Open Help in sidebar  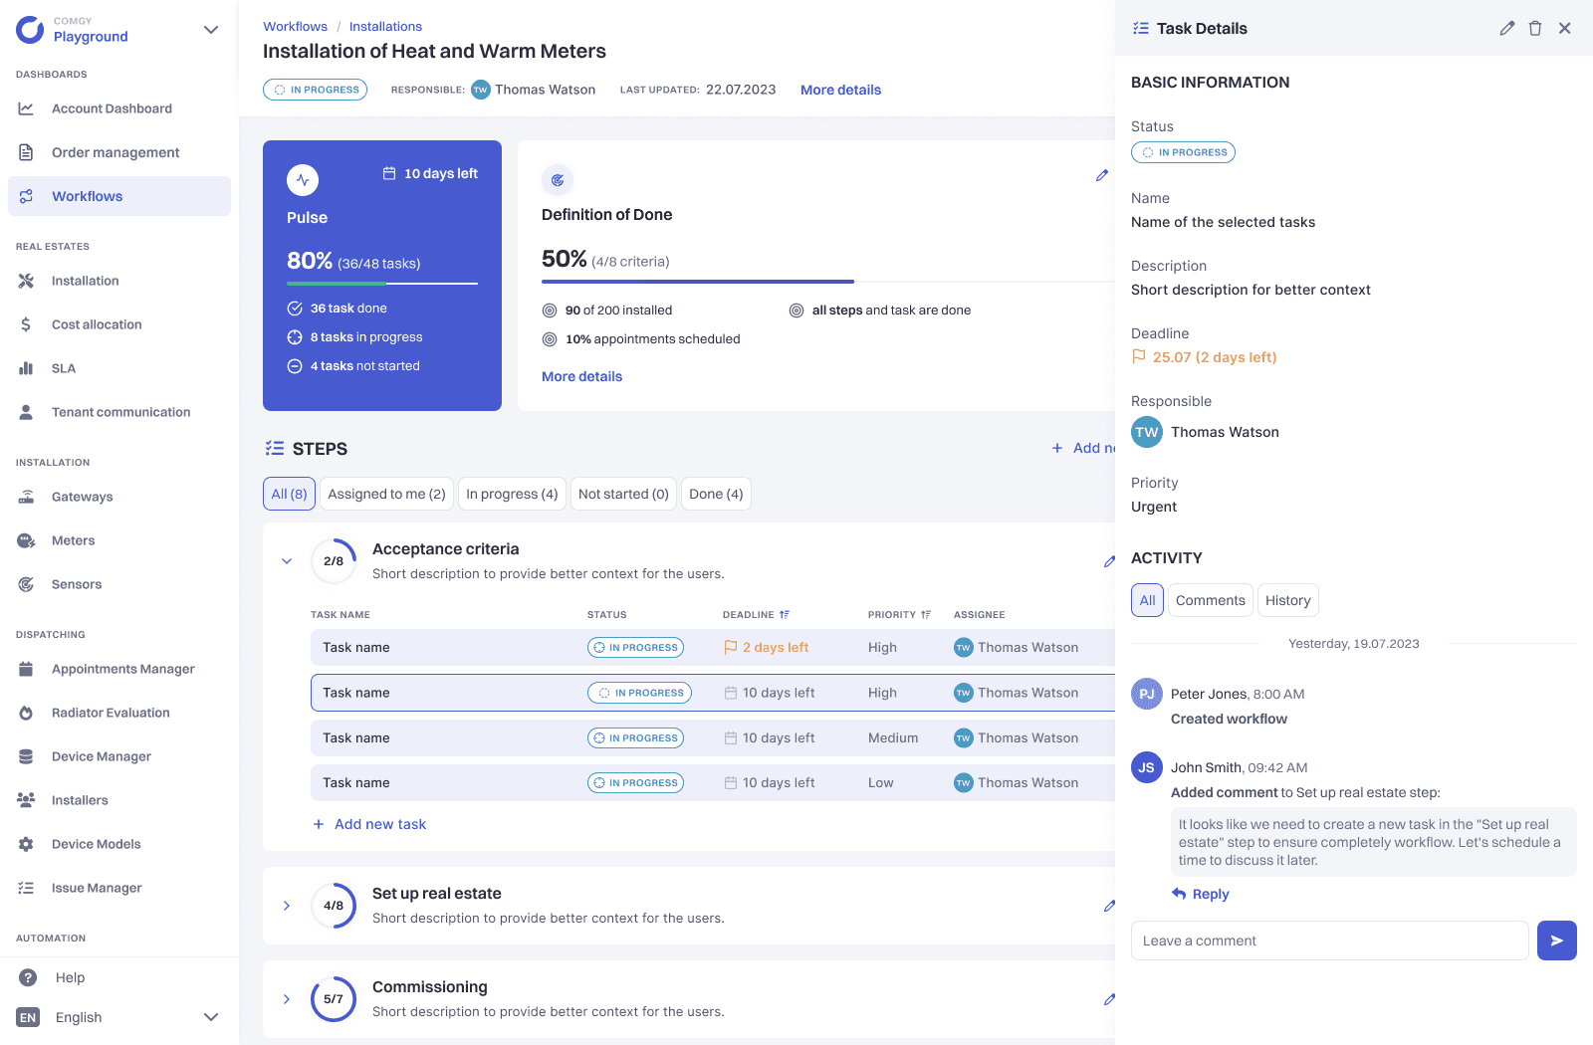tap(70, 977)
